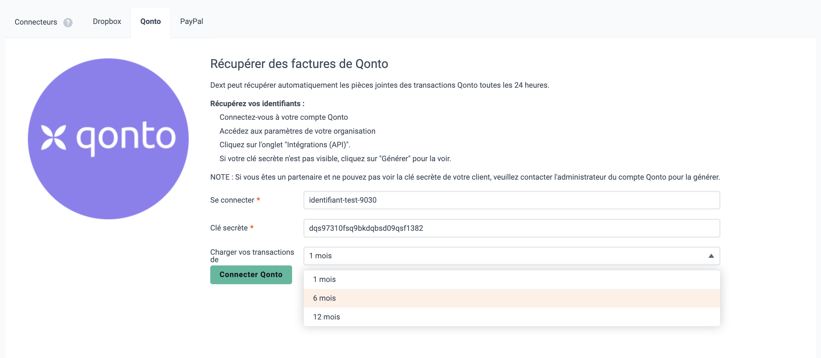Click the step about clicking Générer

(x=335, y=159)
